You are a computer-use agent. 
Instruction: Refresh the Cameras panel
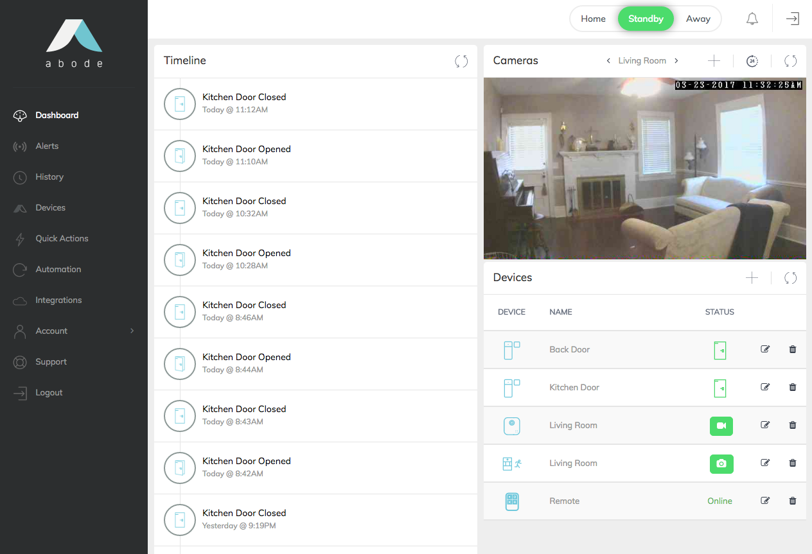(x=791, y=61)
